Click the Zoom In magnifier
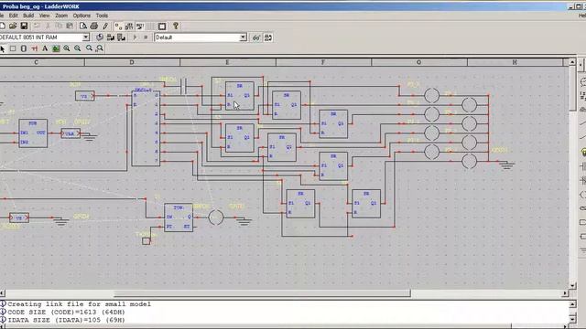This screenshot has width=586, height=329. [67, 48]
